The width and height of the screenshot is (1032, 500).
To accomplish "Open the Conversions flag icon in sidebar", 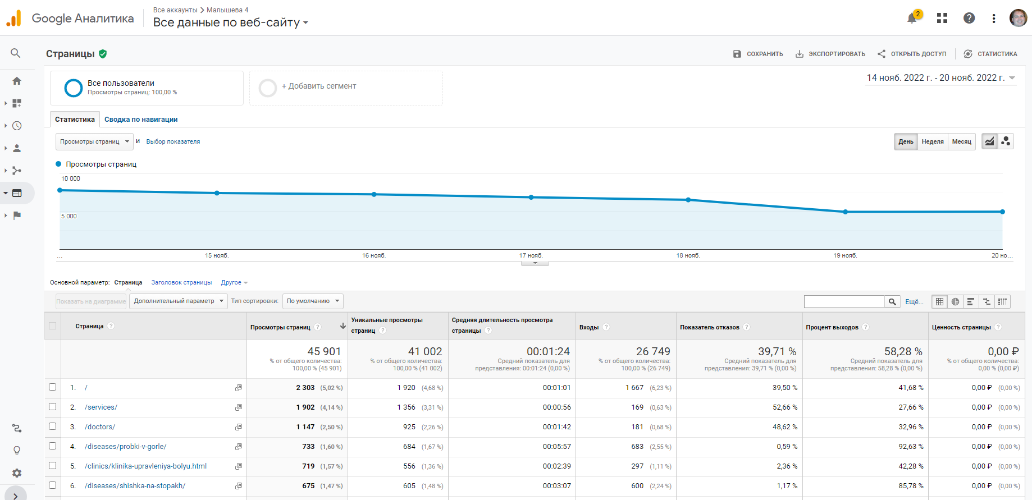I will coord(17,215).
